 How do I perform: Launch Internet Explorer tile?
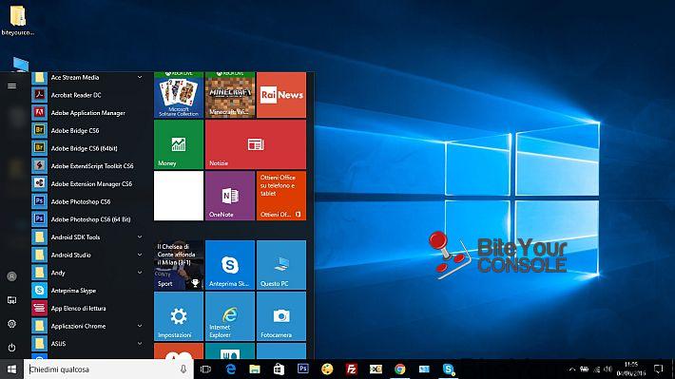230,316
